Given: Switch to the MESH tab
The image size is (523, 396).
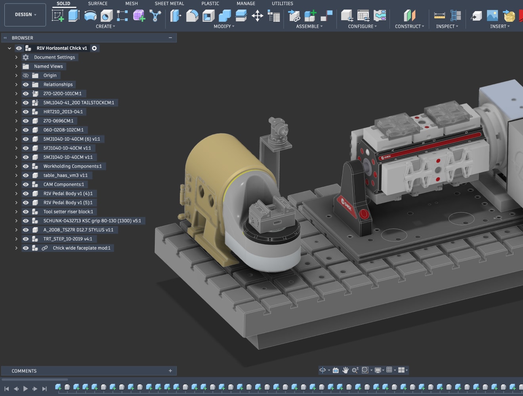Looking at the screenshot, I should (x=132, y=4).
